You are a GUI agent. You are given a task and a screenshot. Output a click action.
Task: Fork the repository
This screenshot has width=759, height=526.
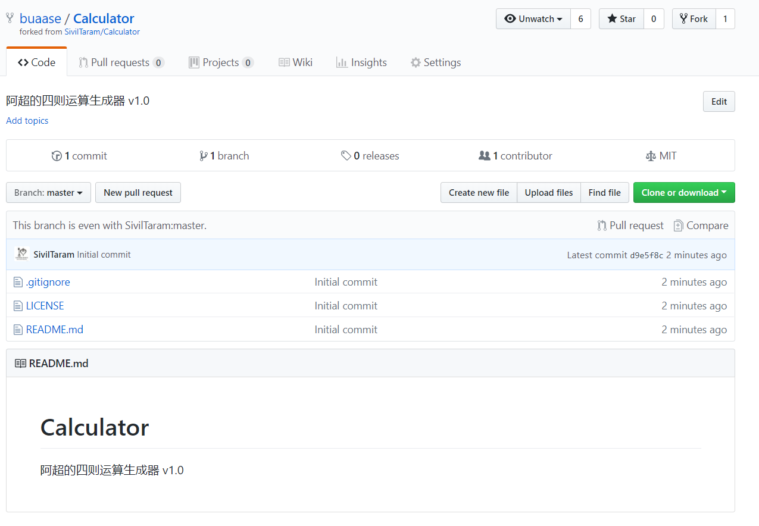(694, 19)
